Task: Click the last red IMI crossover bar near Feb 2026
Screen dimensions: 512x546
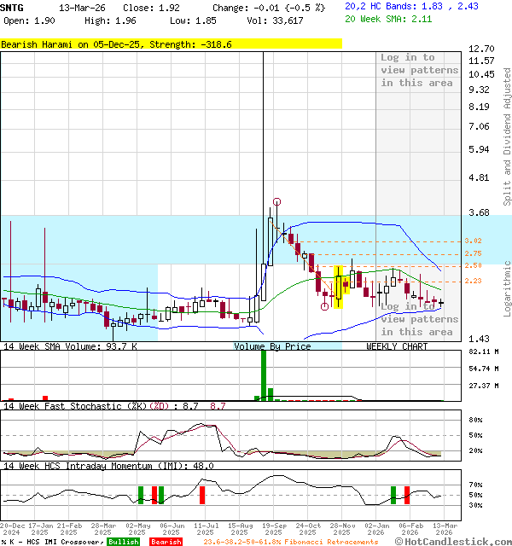Action: 407,494
